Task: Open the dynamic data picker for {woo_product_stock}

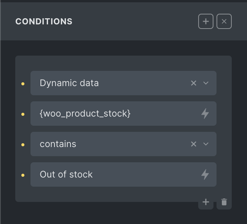Action: coord(205,114)
